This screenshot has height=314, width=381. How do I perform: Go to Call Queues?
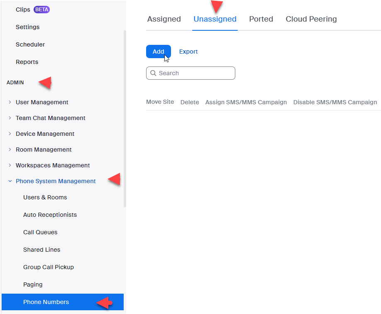40,232
